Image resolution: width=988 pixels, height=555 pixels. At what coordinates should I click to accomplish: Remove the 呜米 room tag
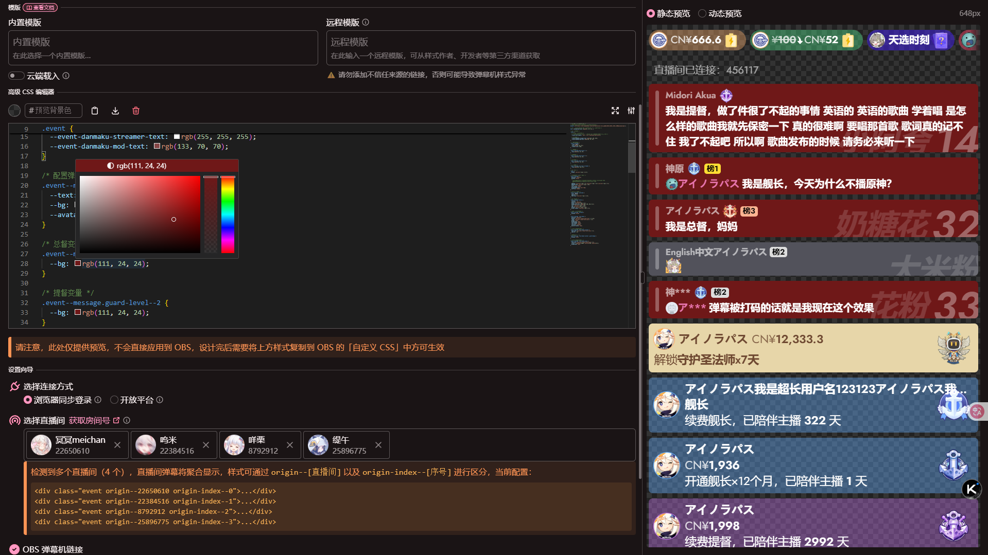click(x=206, y=445)
